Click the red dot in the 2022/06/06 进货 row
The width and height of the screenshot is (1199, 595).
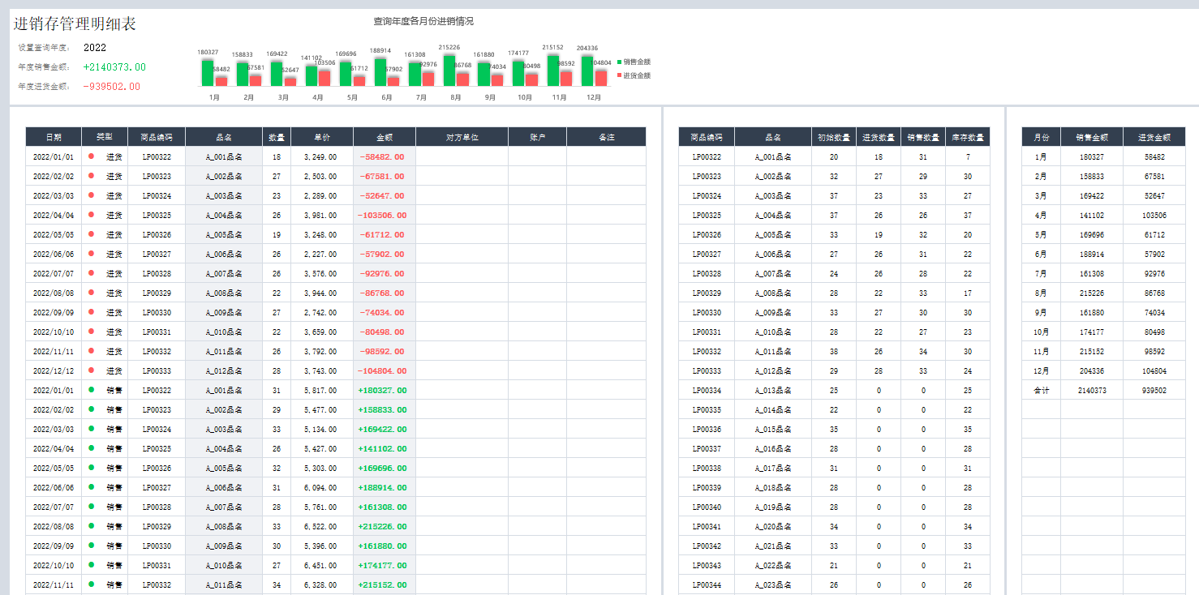tap(92, 253)
